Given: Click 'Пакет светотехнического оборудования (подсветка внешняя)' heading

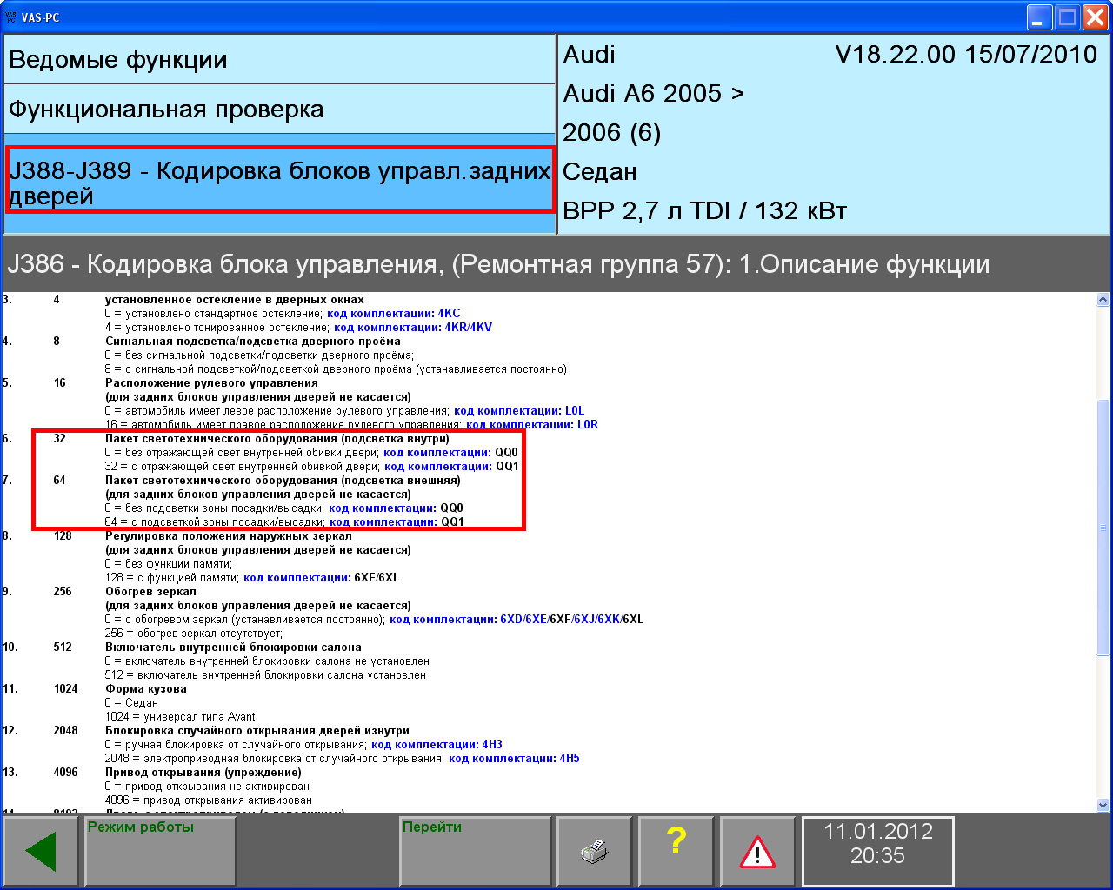Looking at the screenshot, I should coord(283,481).
